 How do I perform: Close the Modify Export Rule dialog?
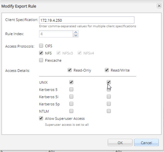(x=159, y=5)
